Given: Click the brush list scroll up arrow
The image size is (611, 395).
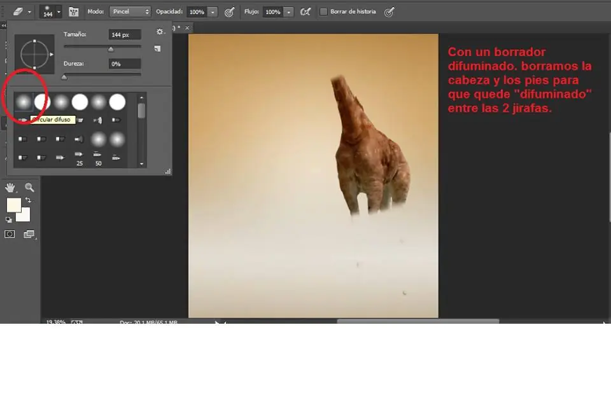Looking at the screenshot, I should tap(142, 97).
